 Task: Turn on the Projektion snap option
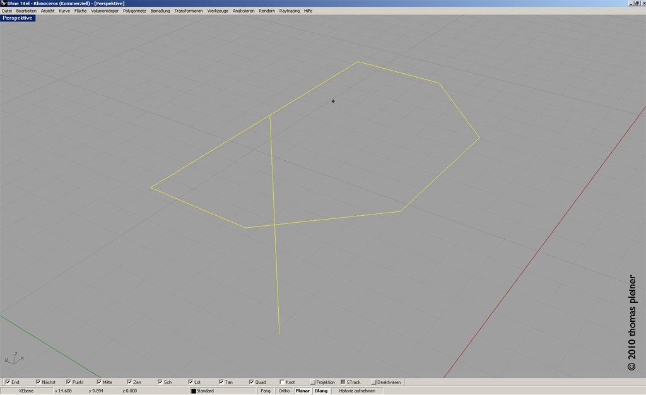click(312, 382)
